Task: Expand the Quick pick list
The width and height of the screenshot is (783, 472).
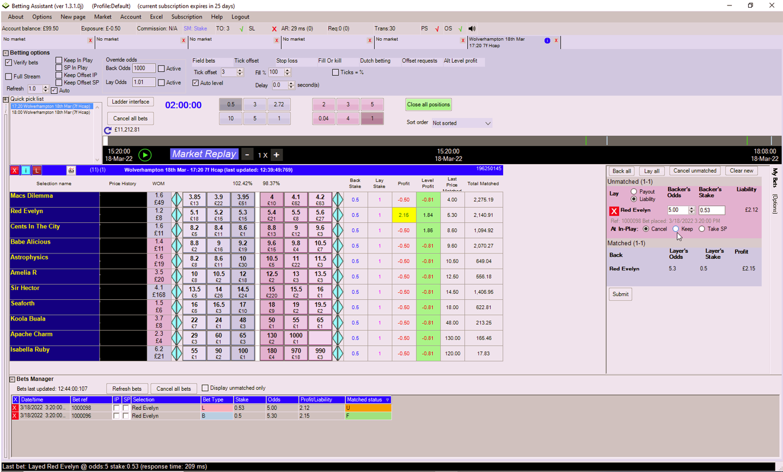Action: pyautogui.click(x=5, y=99)
